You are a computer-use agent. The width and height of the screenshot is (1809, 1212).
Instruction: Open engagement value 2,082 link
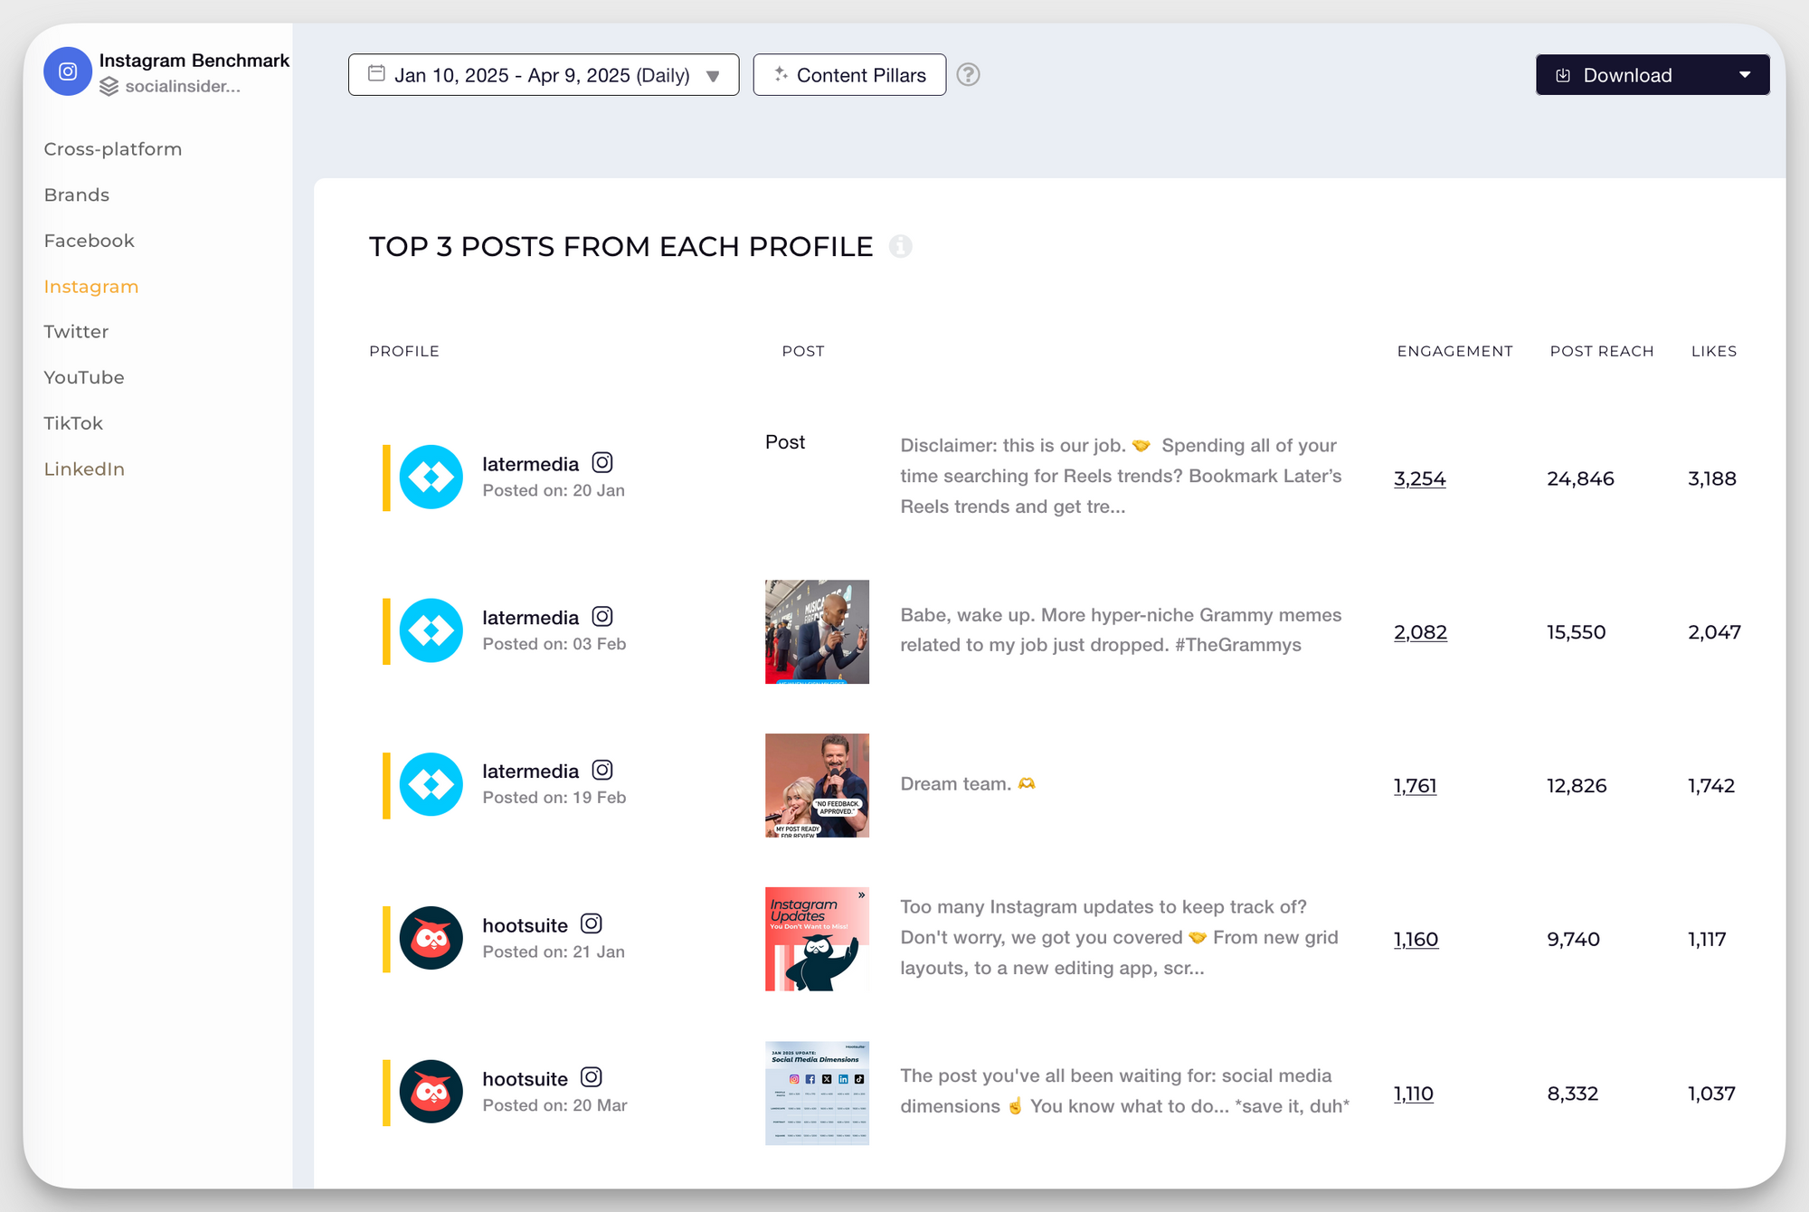[x=1420, y=632]
